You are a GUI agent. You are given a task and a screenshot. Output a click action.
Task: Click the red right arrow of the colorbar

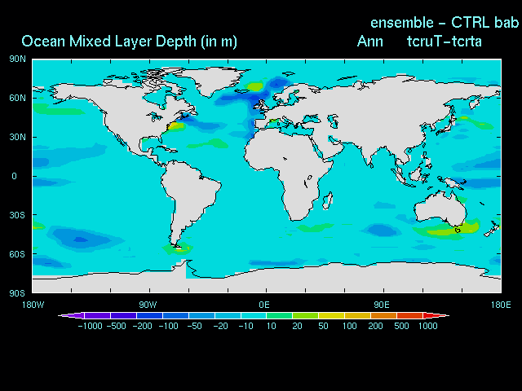click(442, 315)
